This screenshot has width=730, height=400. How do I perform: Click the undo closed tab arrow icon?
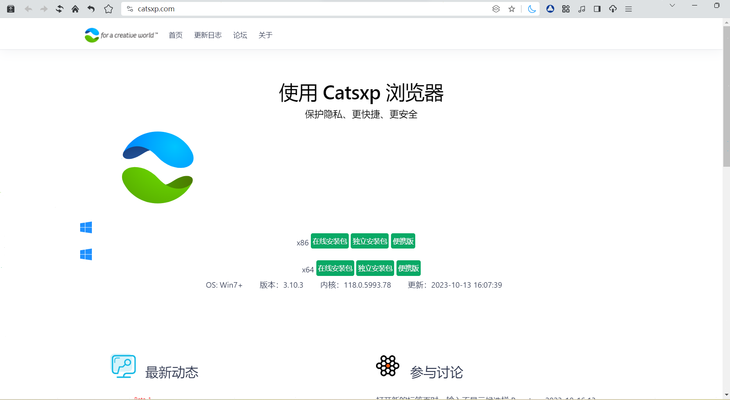pyautogui.click(x=91, y=9)
